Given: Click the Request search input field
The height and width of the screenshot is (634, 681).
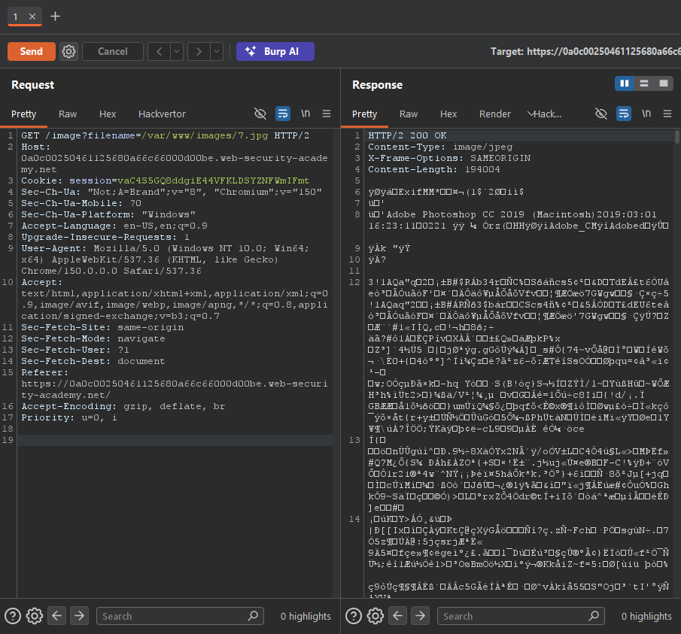Looking at the screenshot, I should pyautogui.click(x=180, y=616).
